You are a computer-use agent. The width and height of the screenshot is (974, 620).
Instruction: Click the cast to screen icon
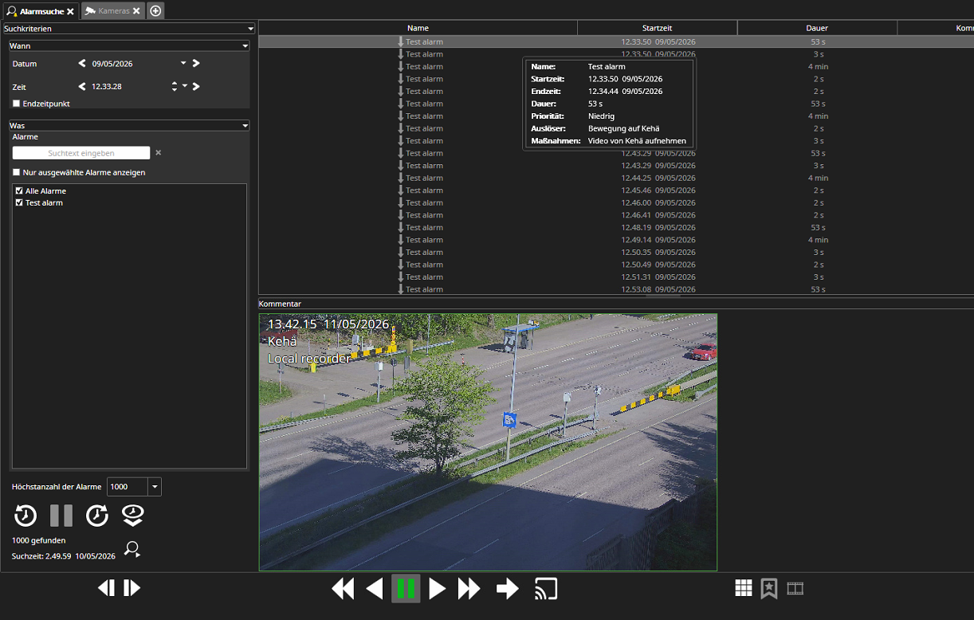546,589
